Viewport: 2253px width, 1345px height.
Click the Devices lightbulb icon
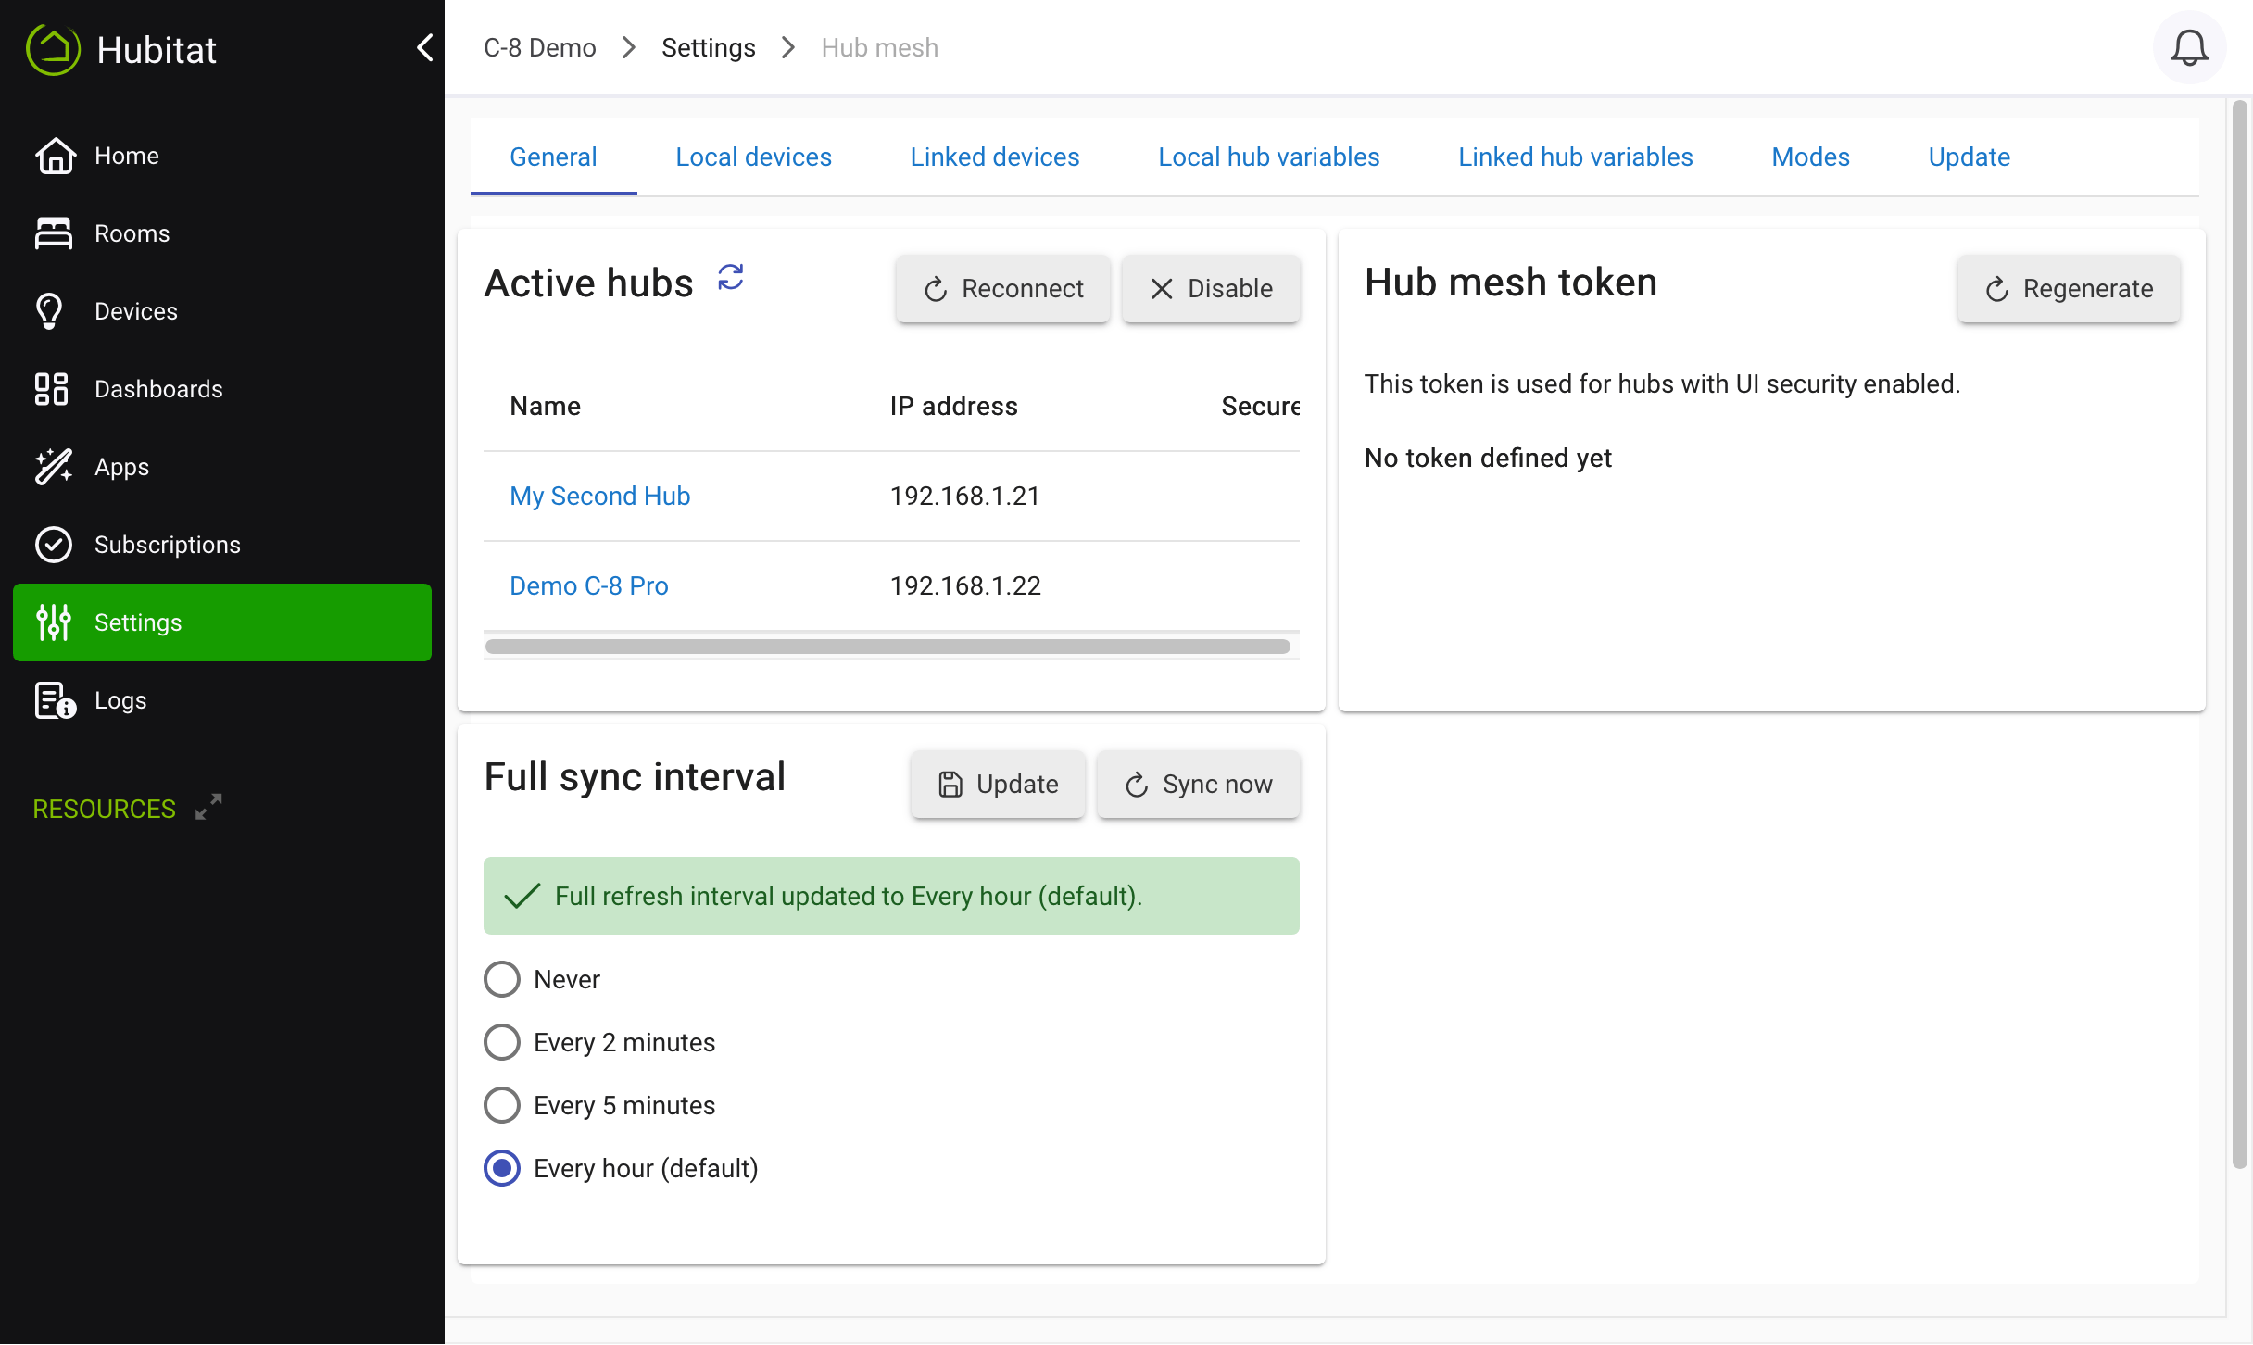pos(50,311)
